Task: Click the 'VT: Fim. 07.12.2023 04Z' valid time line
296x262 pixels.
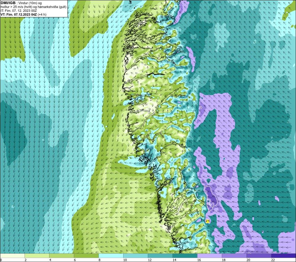Action: tap(23, 14)
